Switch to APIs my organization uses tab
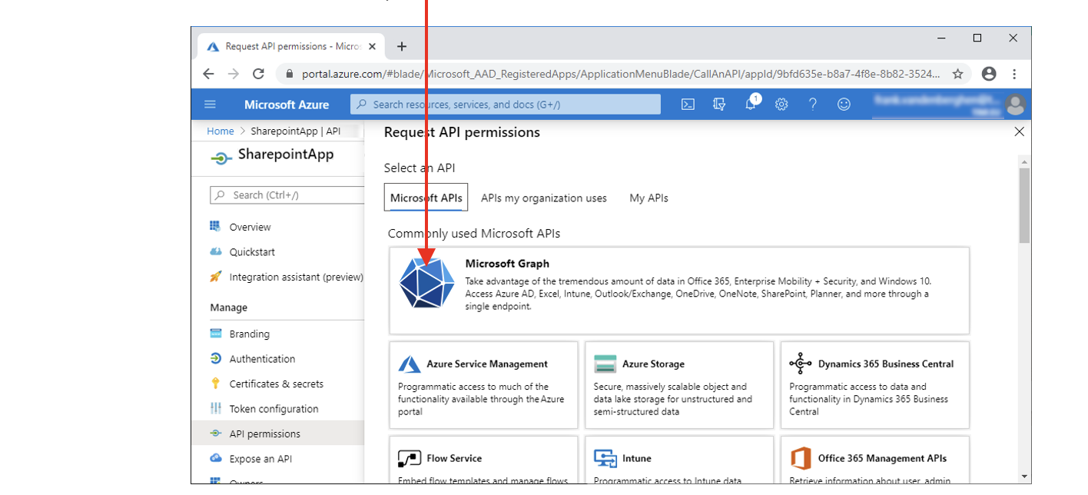 click(x=543, y=198)
